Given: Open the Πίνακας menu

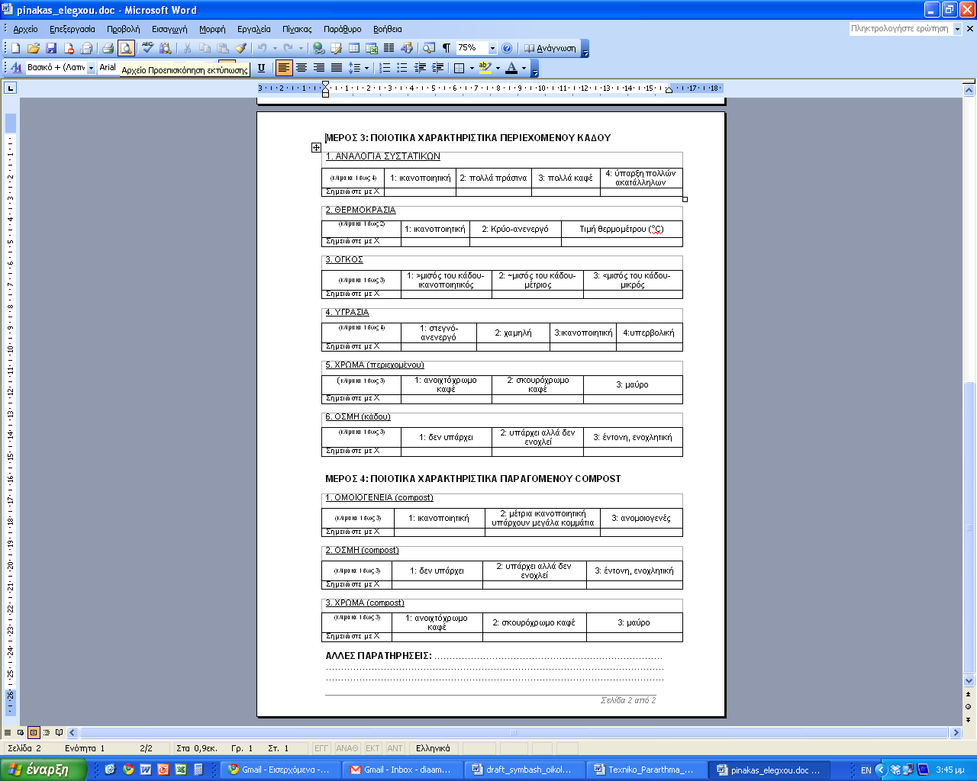Looking at the screenshot, I should pyautogui.click(x=297, y=29).
